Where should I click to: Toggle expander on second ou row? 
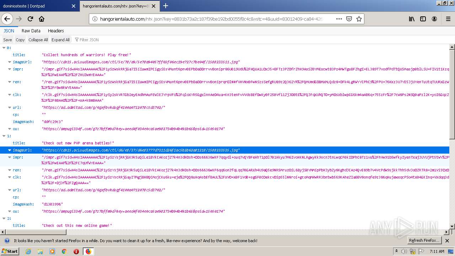(x=10, y=211)
